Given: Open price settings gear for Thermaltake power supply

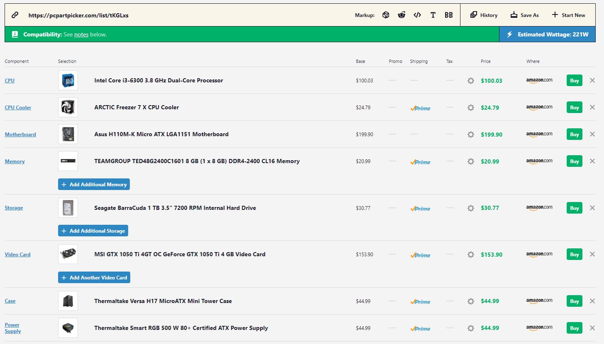Looking at the screenshot, I should tap(471, 328).
